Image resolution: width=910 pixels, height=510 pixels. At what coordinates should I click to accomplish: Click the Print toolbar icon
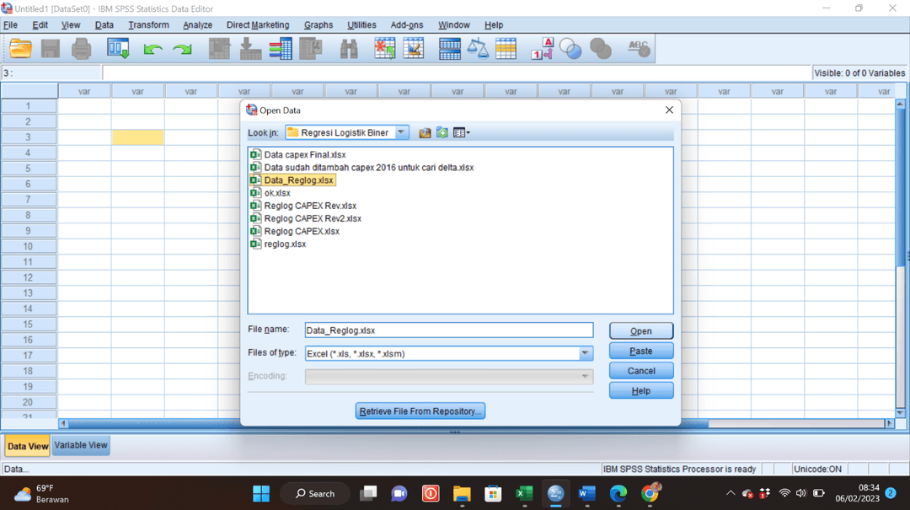[81, 49]
